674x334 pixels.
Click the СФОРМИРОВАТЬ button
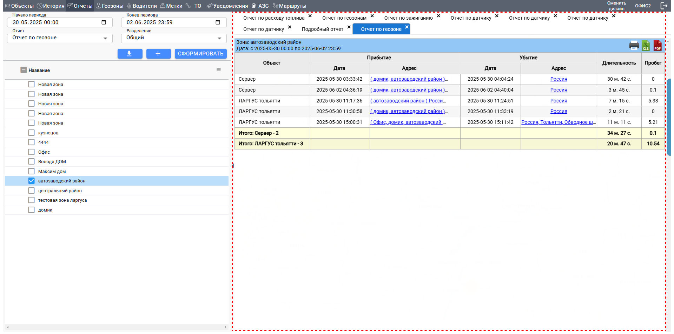[x=200, y=54]
